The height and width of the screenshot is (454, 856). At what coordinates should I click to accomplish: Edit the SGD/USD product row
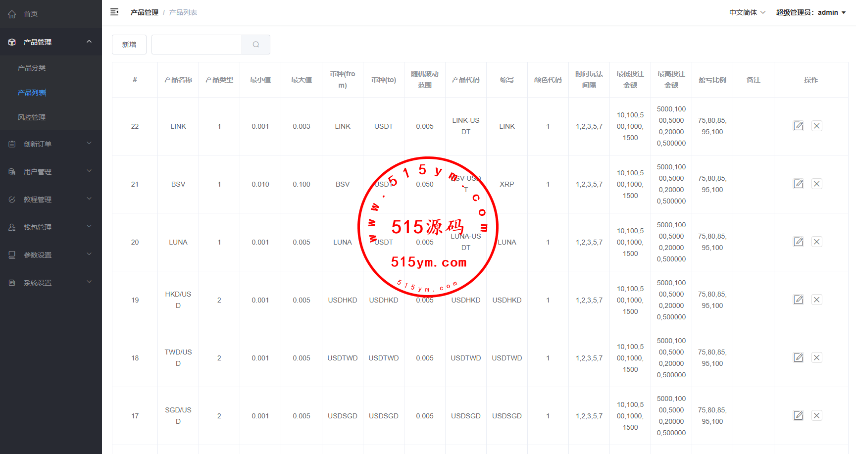798,416
